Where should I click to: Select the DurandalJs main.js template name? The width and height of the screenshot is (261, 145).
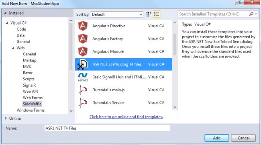tap(108, 90)
